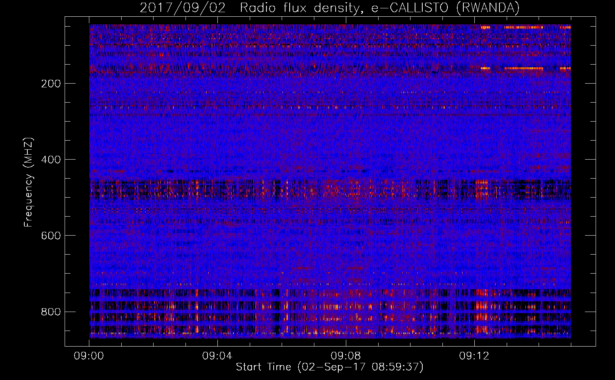Select the Start Time axis label
This screenshot has width=615, height=380.
tap(330, 367)
